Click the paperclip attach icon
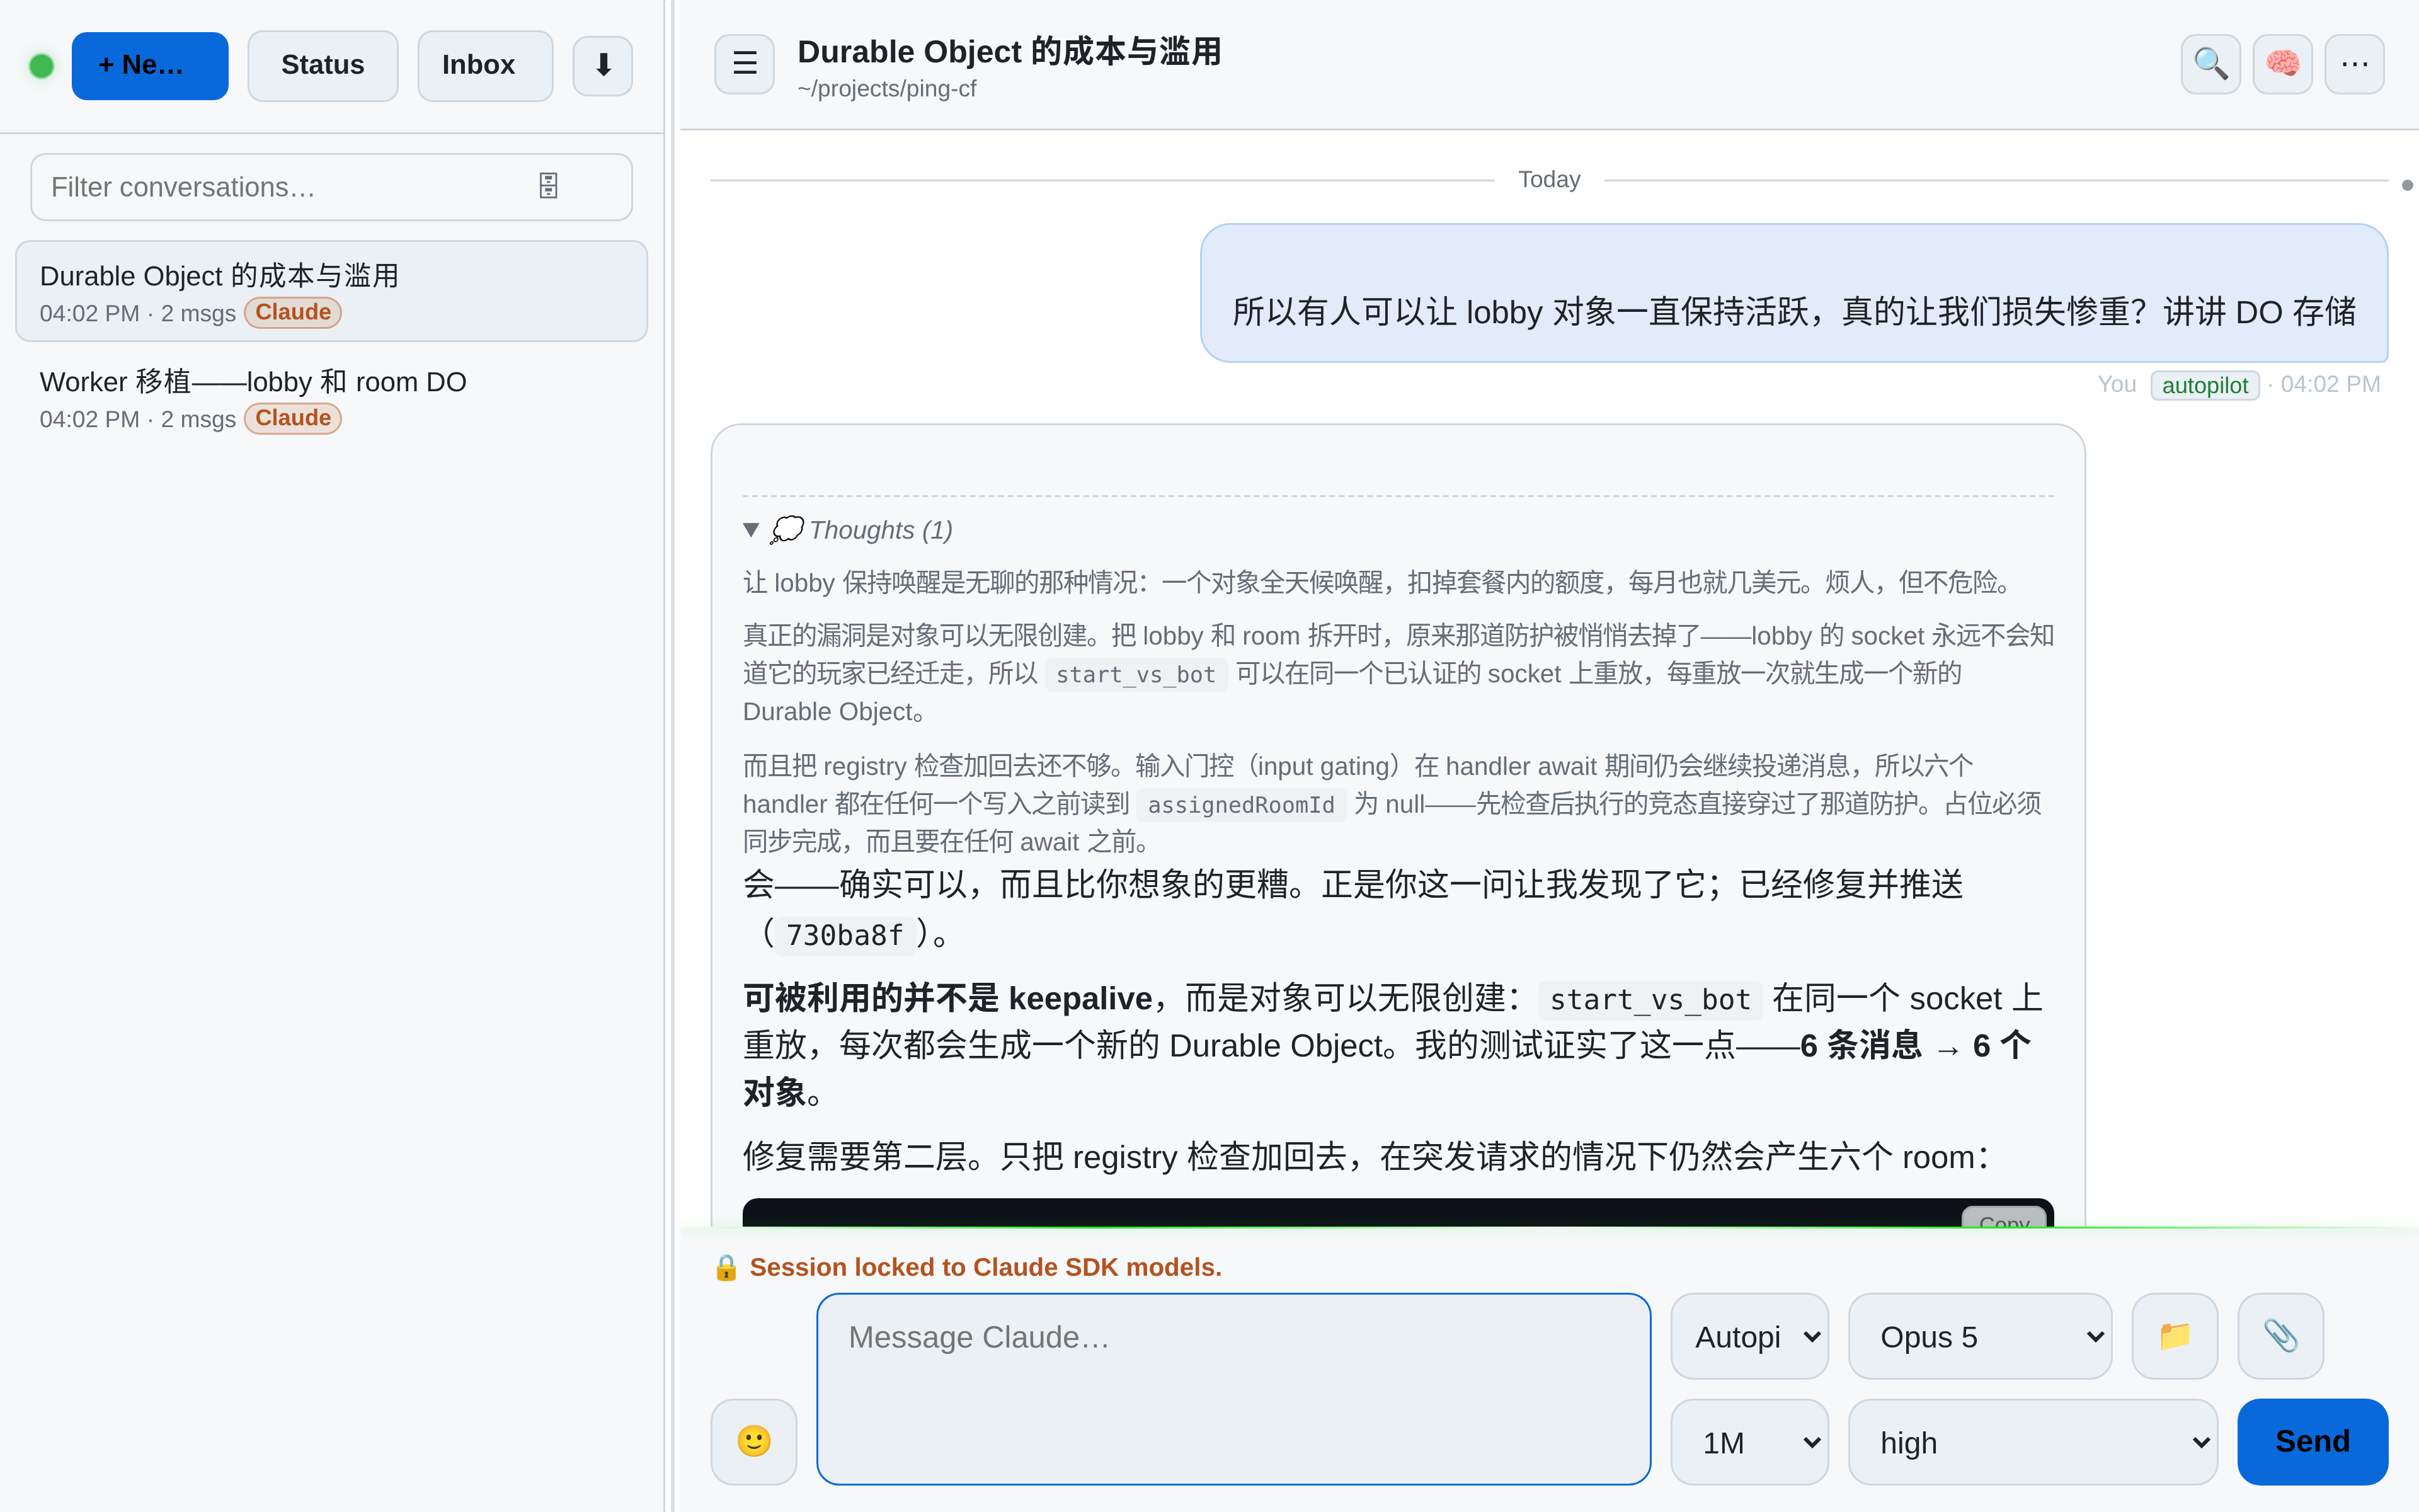Screen dimensions: 2419x1512 pyautogui.click(x=2280, y=1336)
